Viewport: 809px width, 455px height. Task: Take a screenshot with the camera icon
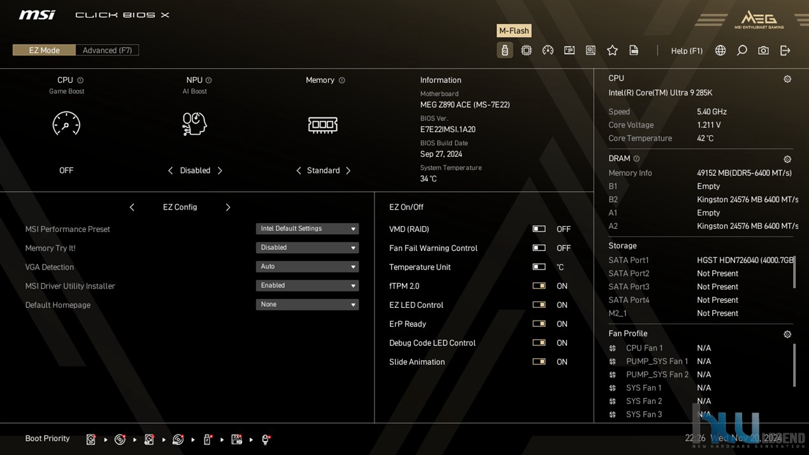click(763, 50)
